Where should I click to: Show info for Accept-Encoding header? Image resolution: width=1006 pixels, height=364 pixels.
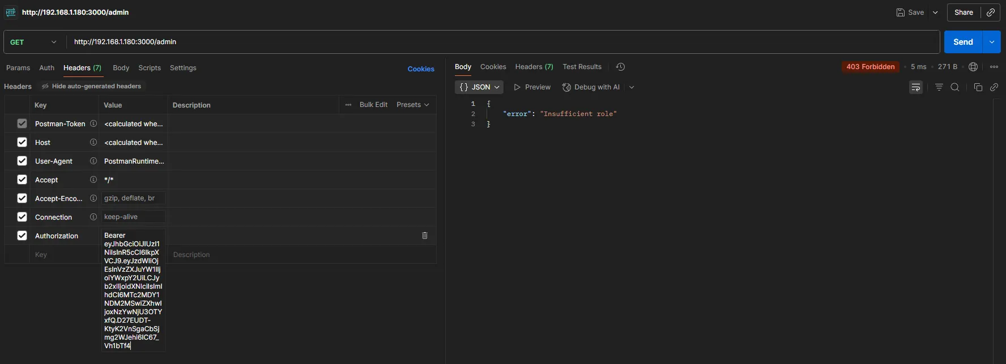click(93, 198)
